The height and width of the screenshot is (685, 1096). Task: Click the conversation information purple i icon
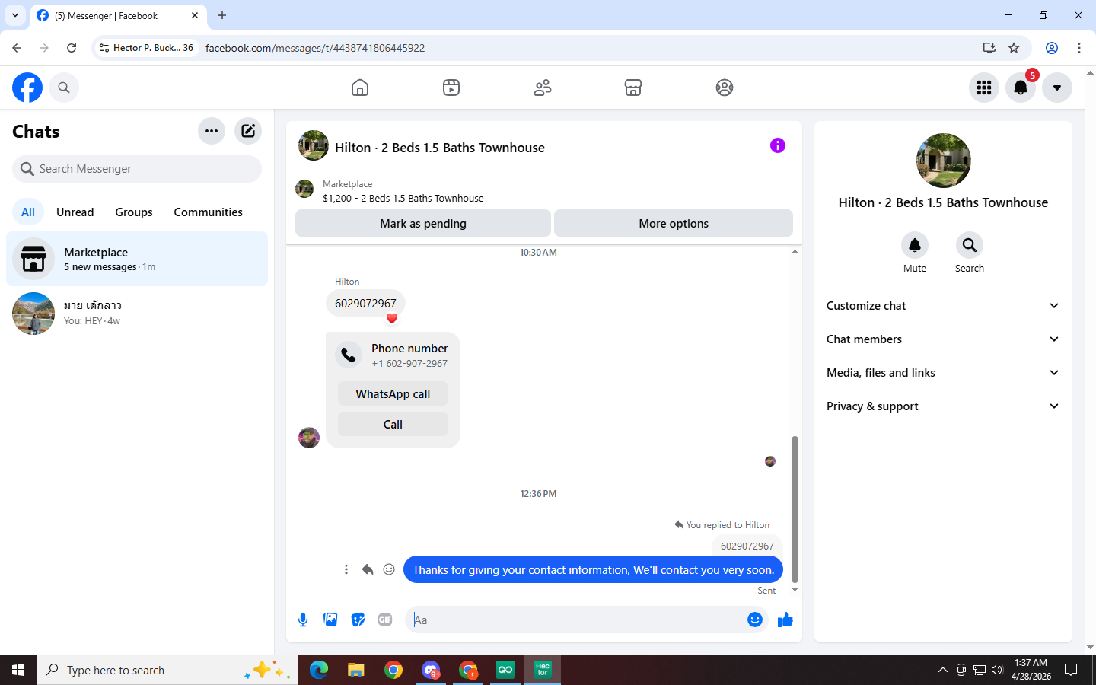point(777,145)
